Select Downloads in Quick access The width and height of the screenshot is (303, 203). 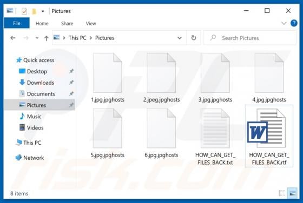41,83
